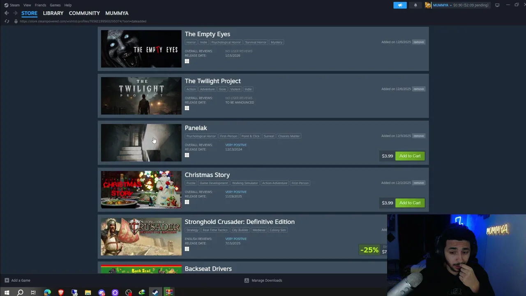Click Stronghold Crusader capsule image

click(x=141, y=236)
